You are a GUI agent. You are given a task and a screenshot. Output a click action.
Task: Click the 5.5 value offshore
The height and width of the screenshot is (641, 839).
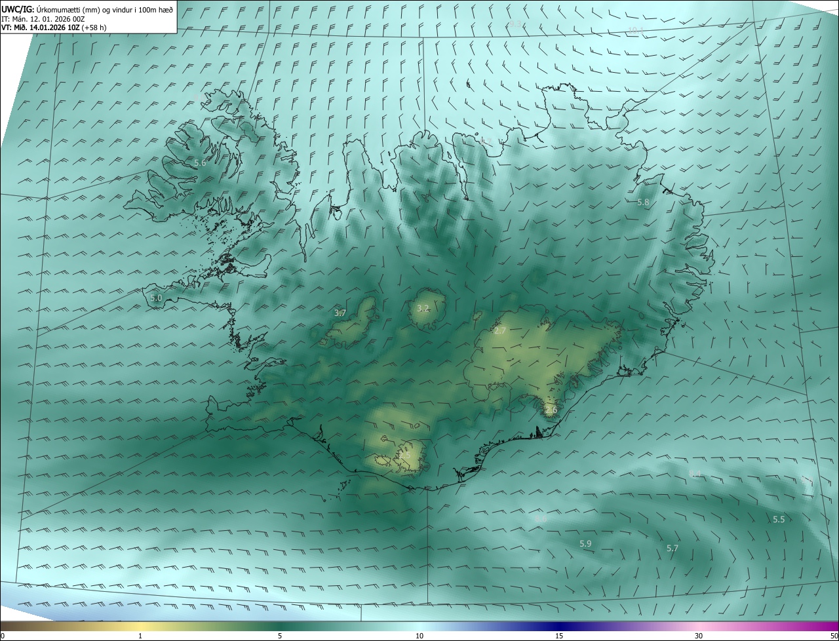tap(778, 519)
